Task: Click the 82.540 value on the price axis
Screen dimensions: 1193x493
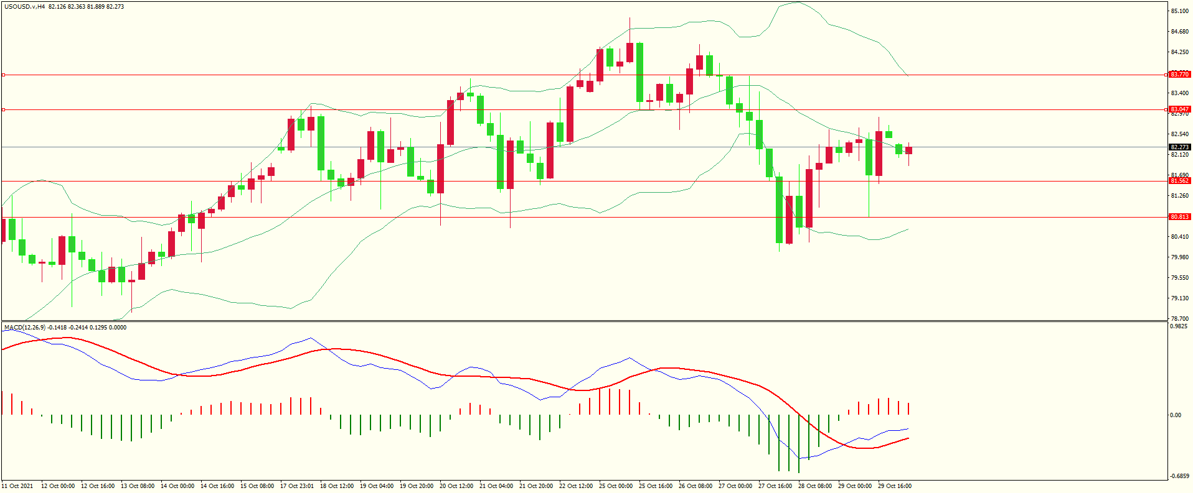Action: 1179,134
